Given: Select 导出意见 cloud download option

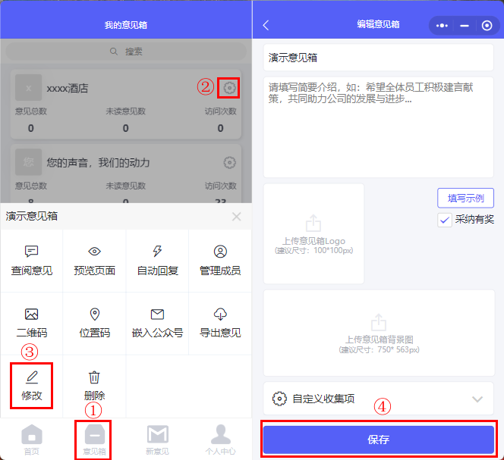Looking at the screenshot, I should tap(220, 324).
